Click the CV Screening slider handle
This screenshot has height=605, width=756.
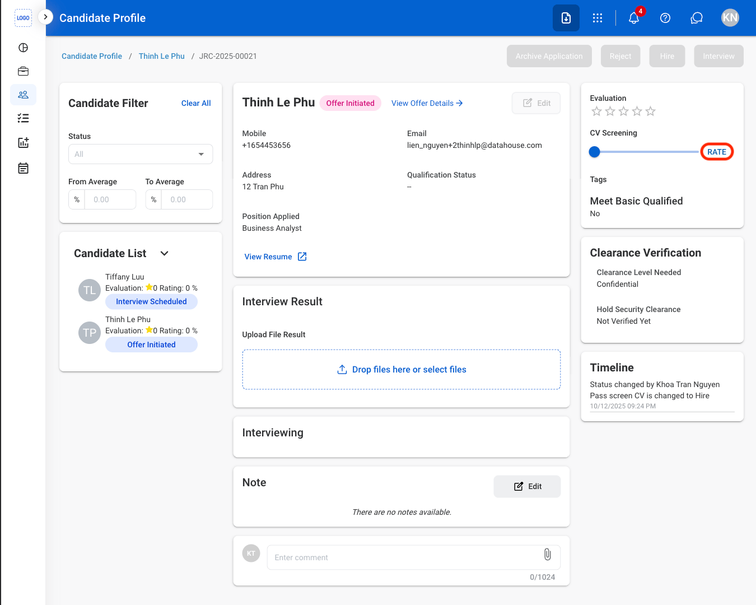tap(595, 152)
